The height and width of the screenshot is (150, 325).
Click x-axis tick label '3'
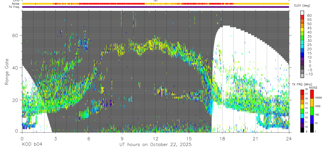pyautogui.click(x=55, y=139)
